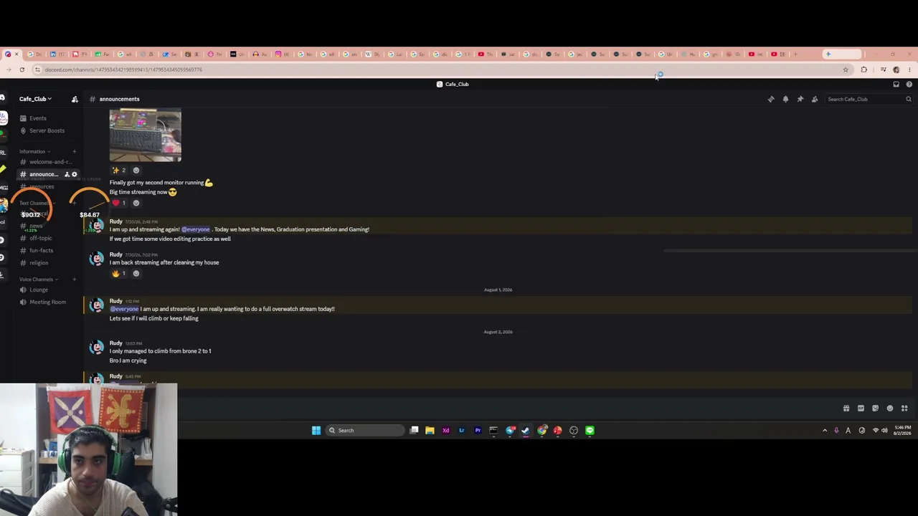Viewport: 918px width, 516px height.
Task: Bookmark this page with the star icon
Action: pyautogui.click(x=846, y=70)
